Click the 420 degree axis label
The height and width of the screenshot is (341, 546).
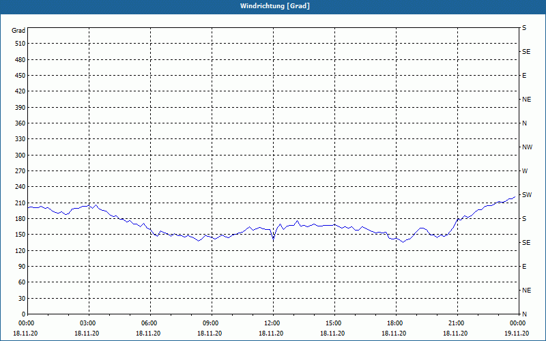coord(20,91)
